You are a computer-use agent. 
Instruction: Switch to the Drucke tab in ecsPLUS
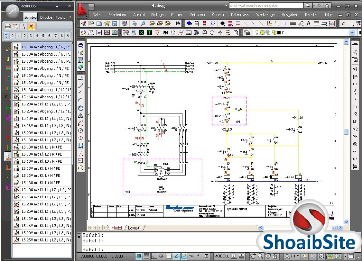[x=46, y=17]
